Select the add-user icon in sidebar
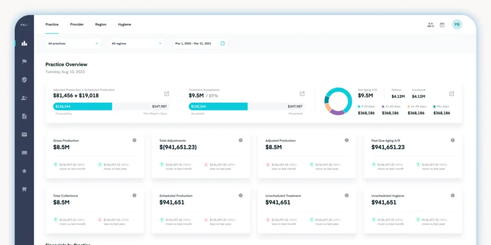Screen dimensions: 491x245 [24, 98]
